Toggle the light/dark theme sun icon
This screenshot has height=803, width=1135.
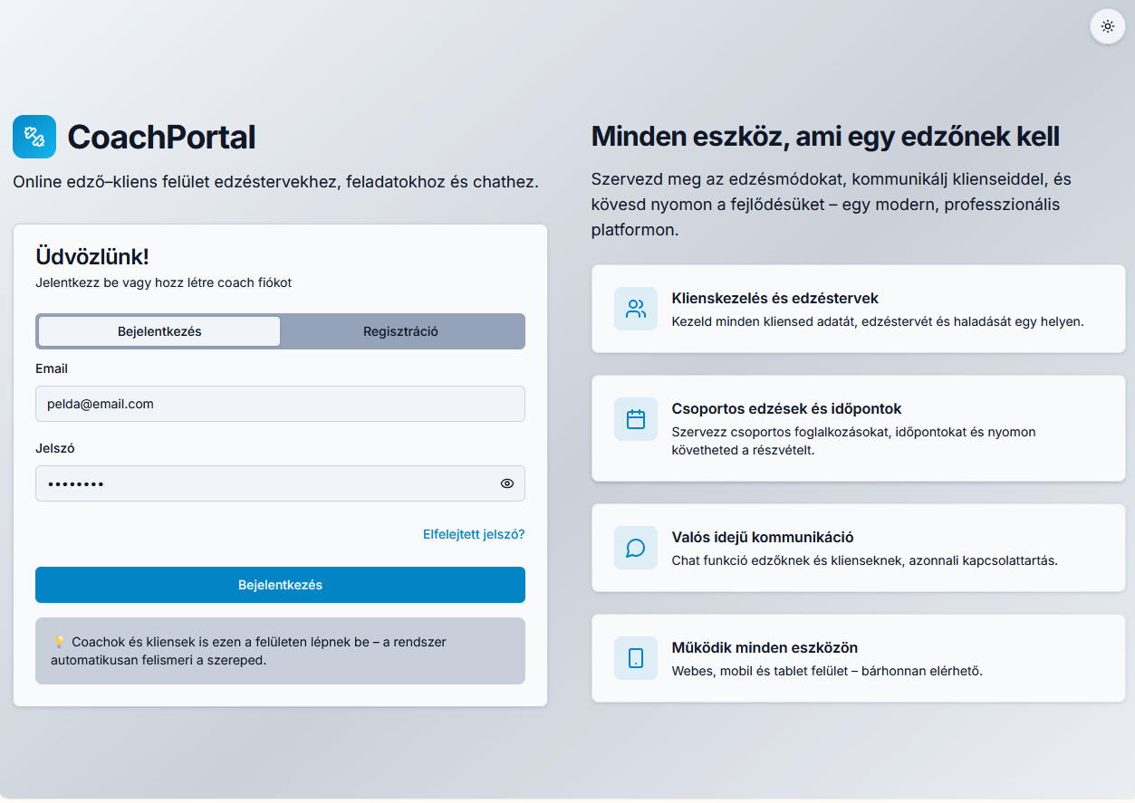pyautogui.click(x=1107, y=26)
